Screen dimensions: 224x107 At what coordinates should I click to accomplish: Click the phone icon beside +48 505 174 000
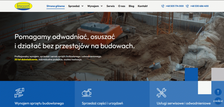(163, 6)
